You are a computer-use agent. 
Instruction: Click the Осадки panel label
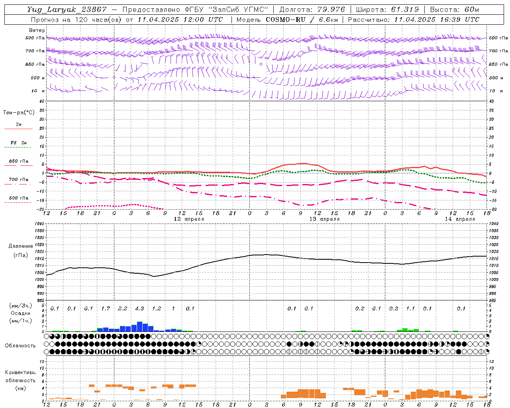[x=20, y=314]
